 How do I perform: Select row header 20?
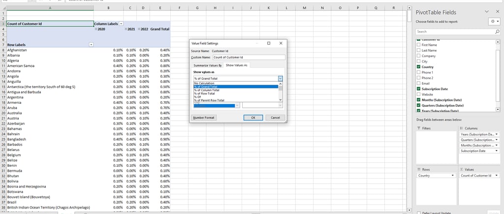tap(3, 113)
